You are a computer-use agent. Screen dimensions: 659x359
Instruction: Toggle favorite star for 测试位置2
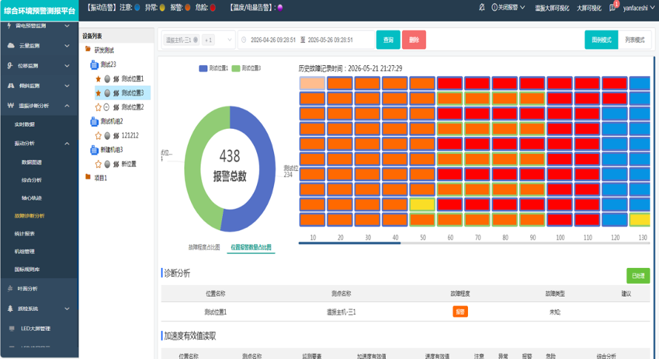coord(98,107)
